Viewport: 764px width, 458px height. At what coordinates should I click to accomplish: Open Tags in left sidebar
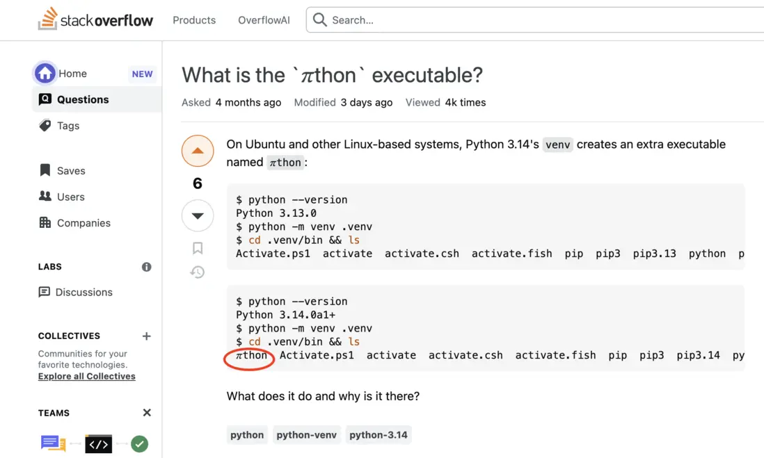[x=68, y=126]
